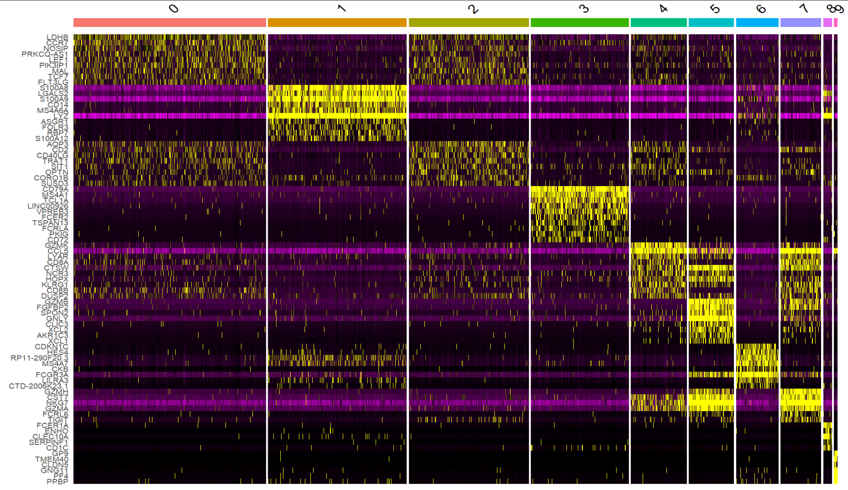Select the lavender cluster 7 color bar

tap(800, 22)
